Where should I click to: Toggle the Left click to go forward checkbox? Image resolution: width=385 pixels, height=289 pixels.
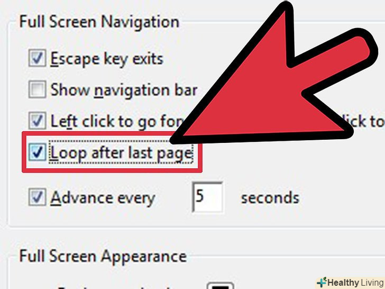(x=37, y=121)
